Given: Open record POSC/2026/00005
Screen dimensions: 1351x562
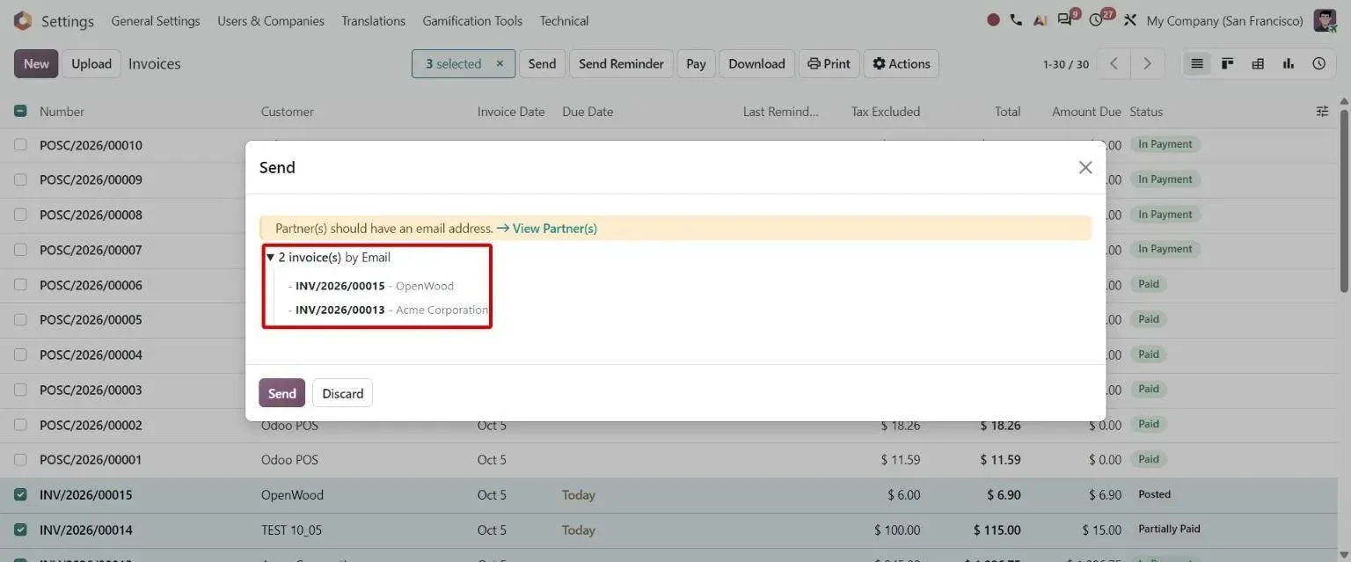Looking at the screenshot, I should [x=91, y=319].
